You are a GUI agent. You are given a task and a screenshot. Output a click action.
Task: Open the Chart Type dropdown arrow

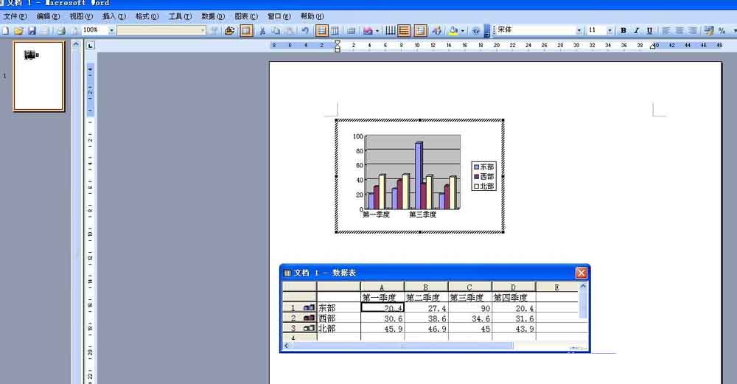377,30
